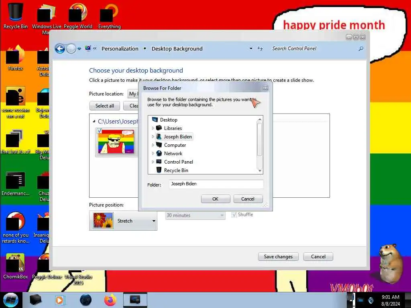Click the refresh icon beside the address bar
Image resolution: width=411 pixels, height=308 pixels.
[x=260, y=49]
